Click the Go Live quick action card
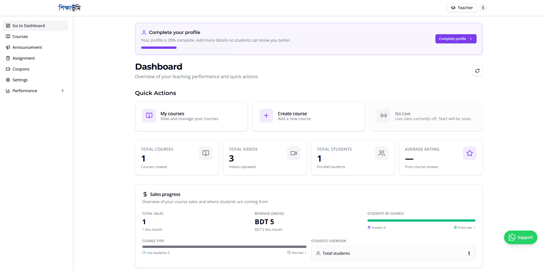Viewport: 544px width, 271px height. coord(426,116)
